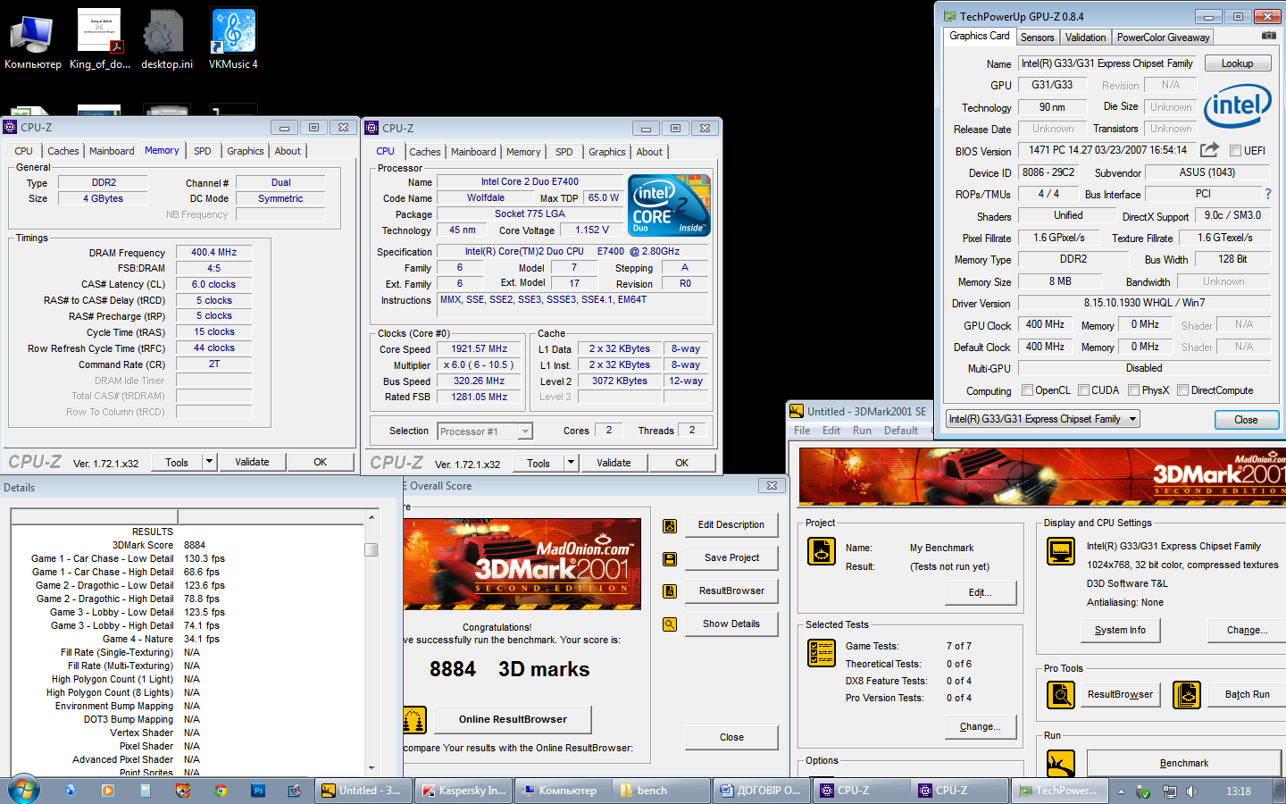Click the magnifier icon beside Show Details
The height and width of the screenshot is (804, 1286).
point(669,624)
